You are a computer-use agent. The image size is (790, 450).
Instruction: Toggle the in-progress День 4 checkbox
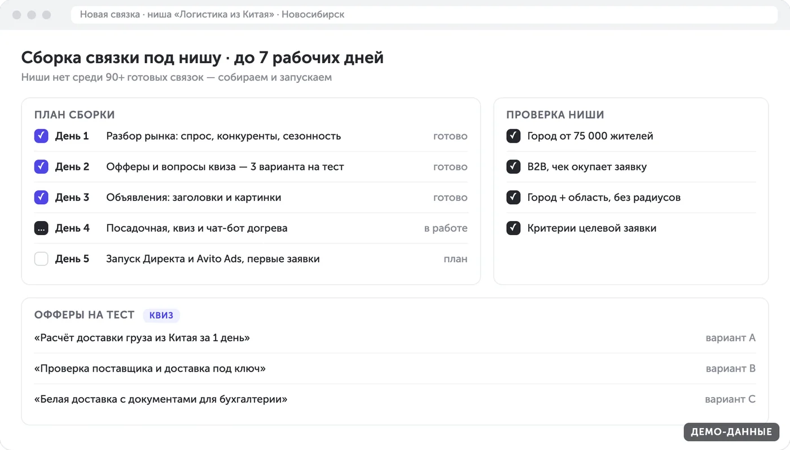(41, 228)
